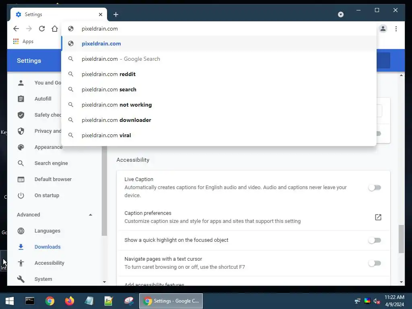Open Caption preferences external link
Image resolution: width=412 pixels, height=309 pixels.
pyautogui.click(x=378, y=217)
